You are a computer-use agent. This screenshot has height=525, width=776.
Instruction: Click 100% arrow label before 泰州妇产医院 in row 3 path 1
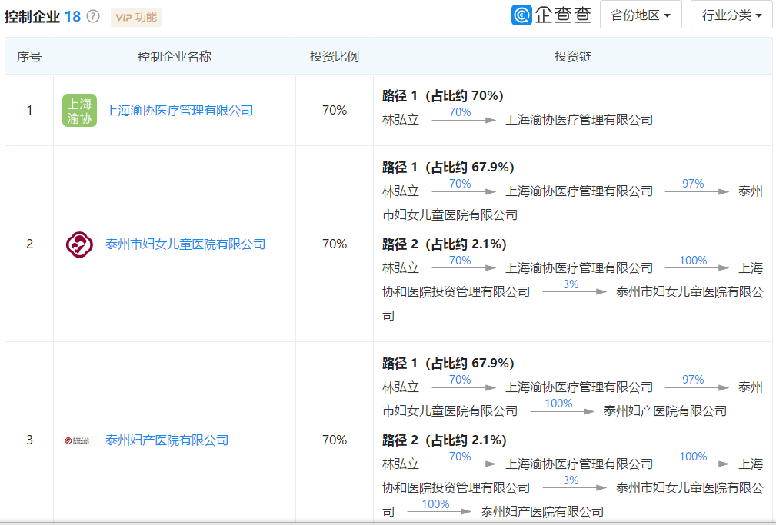point(558,404)
